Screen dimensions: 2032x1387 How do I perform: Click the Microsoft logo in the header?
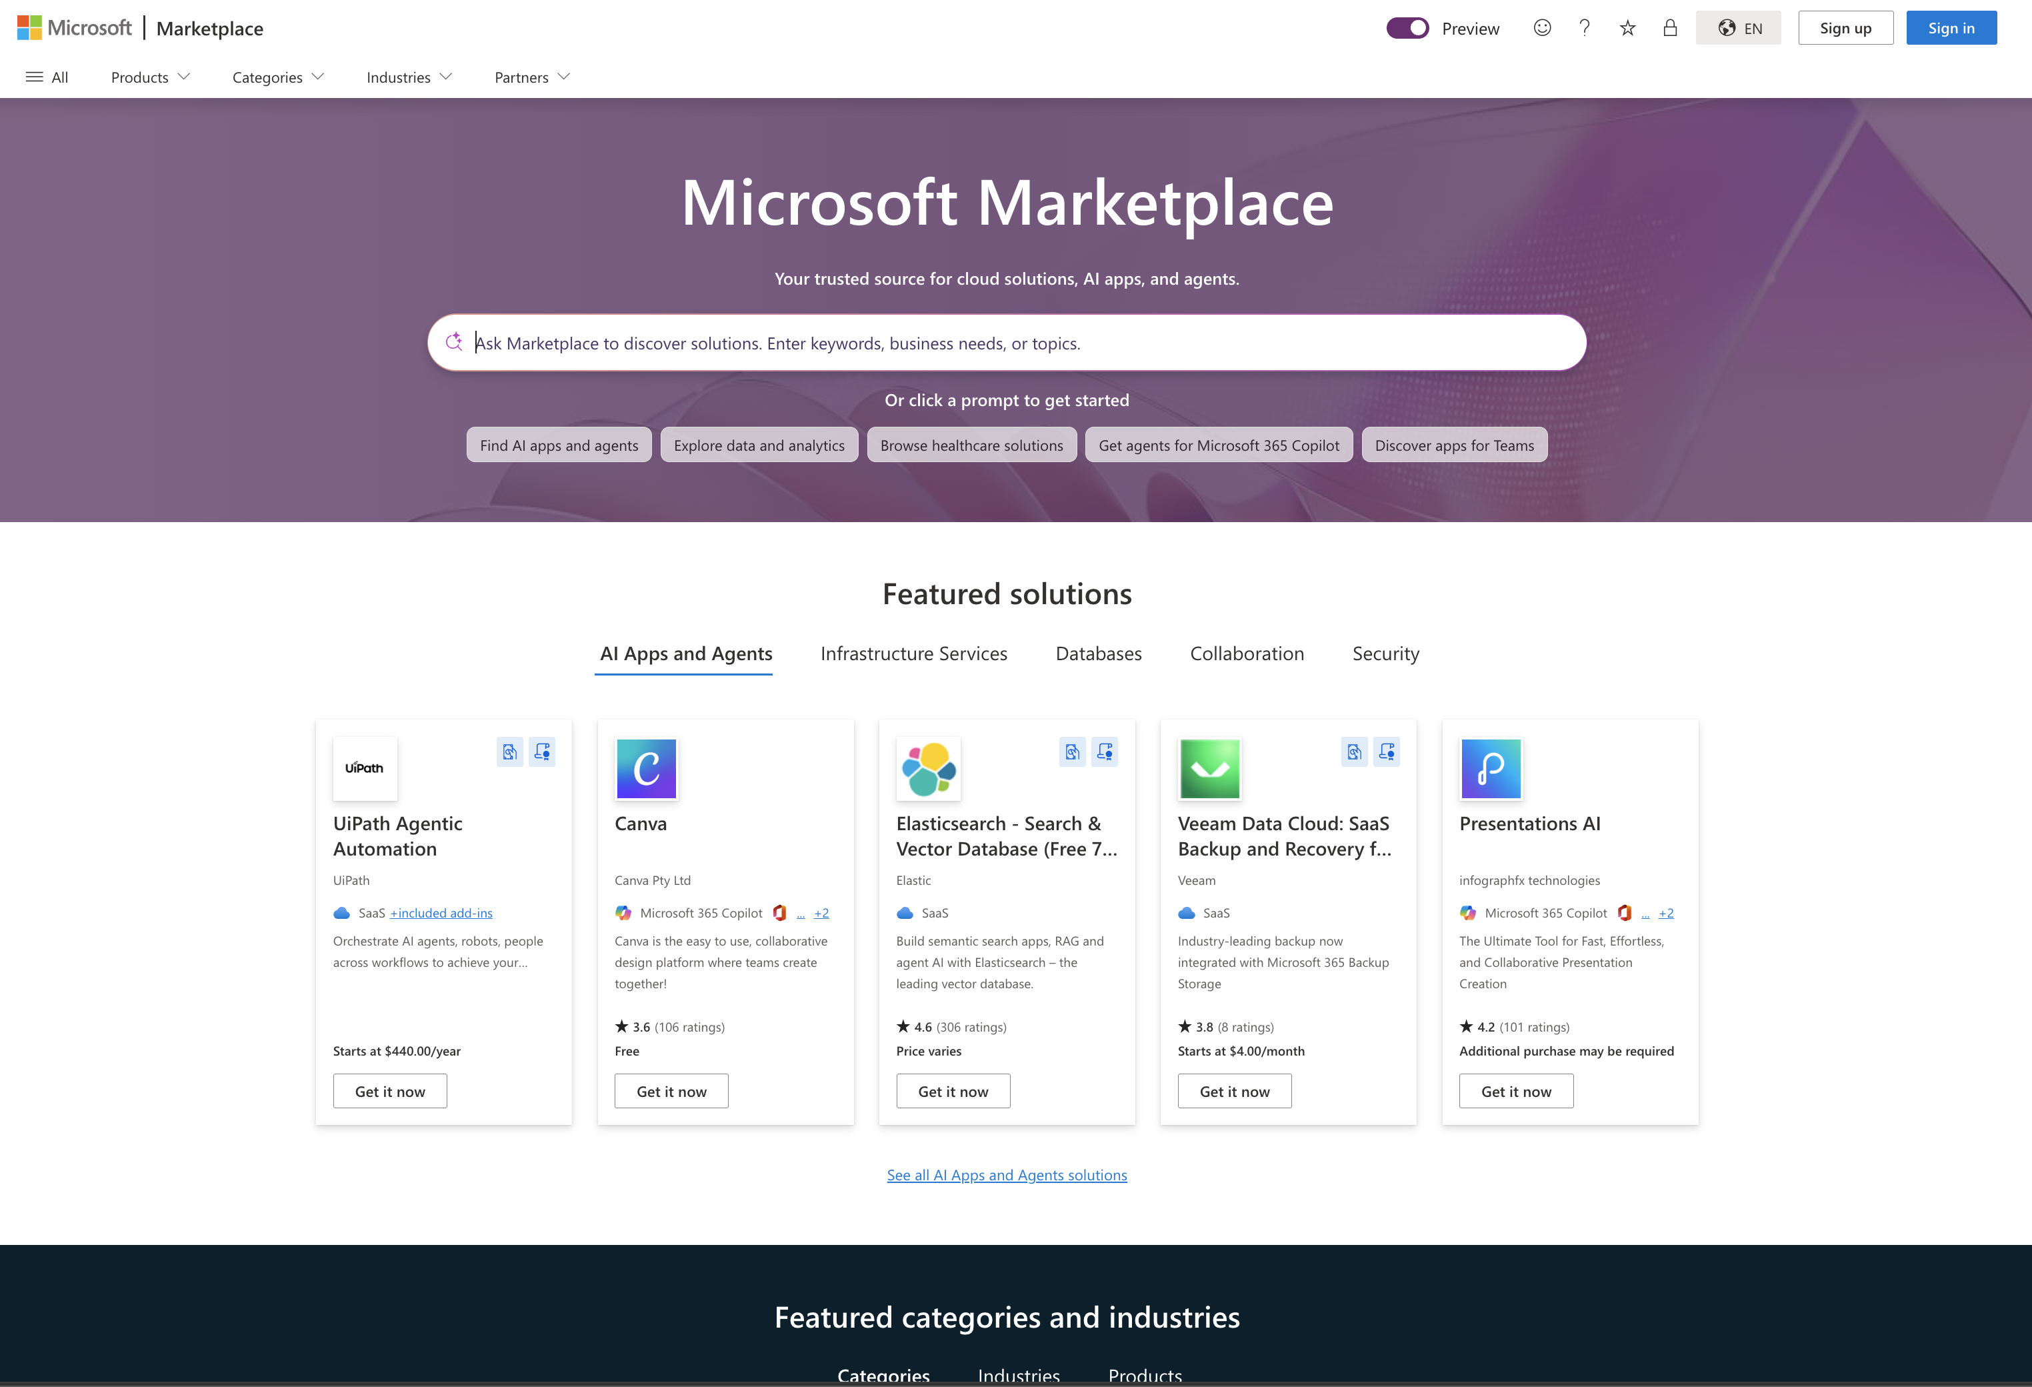pyautogui.click(x=74, y=28)
